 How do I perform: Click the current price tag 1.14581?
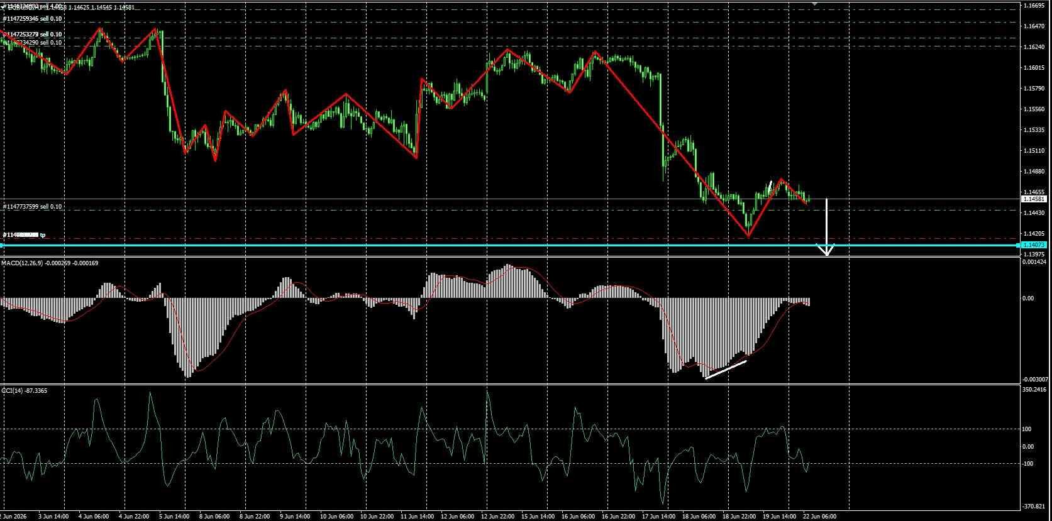point(1034,199)
